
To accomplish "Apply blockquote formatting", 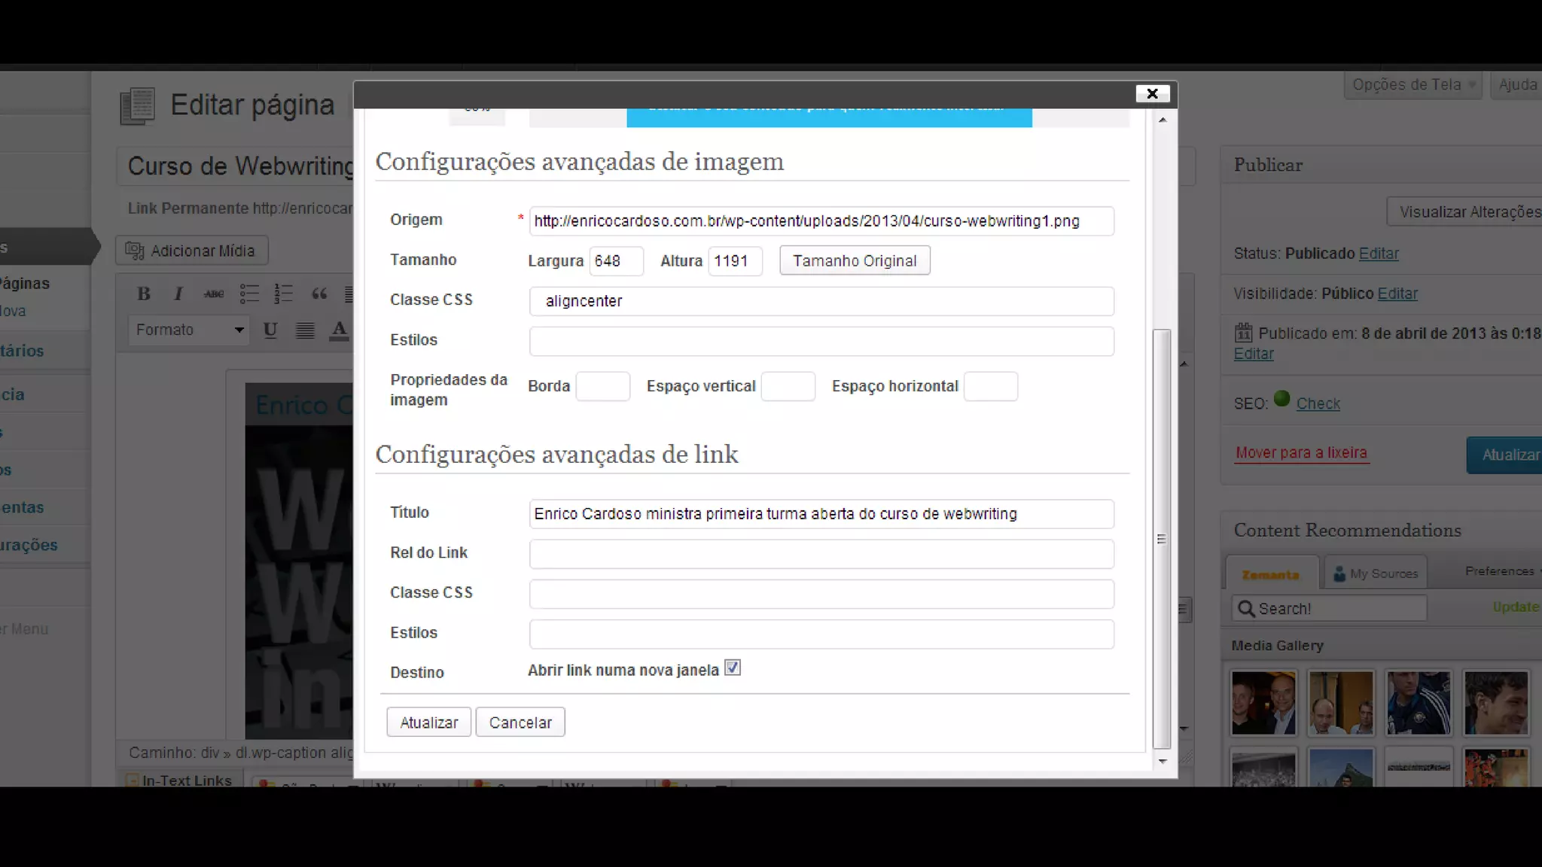I will pyautogui.click(x=319, y=294).
